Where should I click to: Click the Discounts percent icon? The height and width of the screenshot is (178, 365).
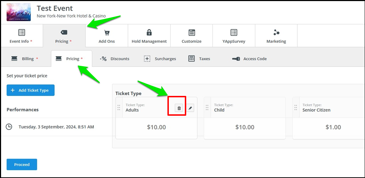103,59
